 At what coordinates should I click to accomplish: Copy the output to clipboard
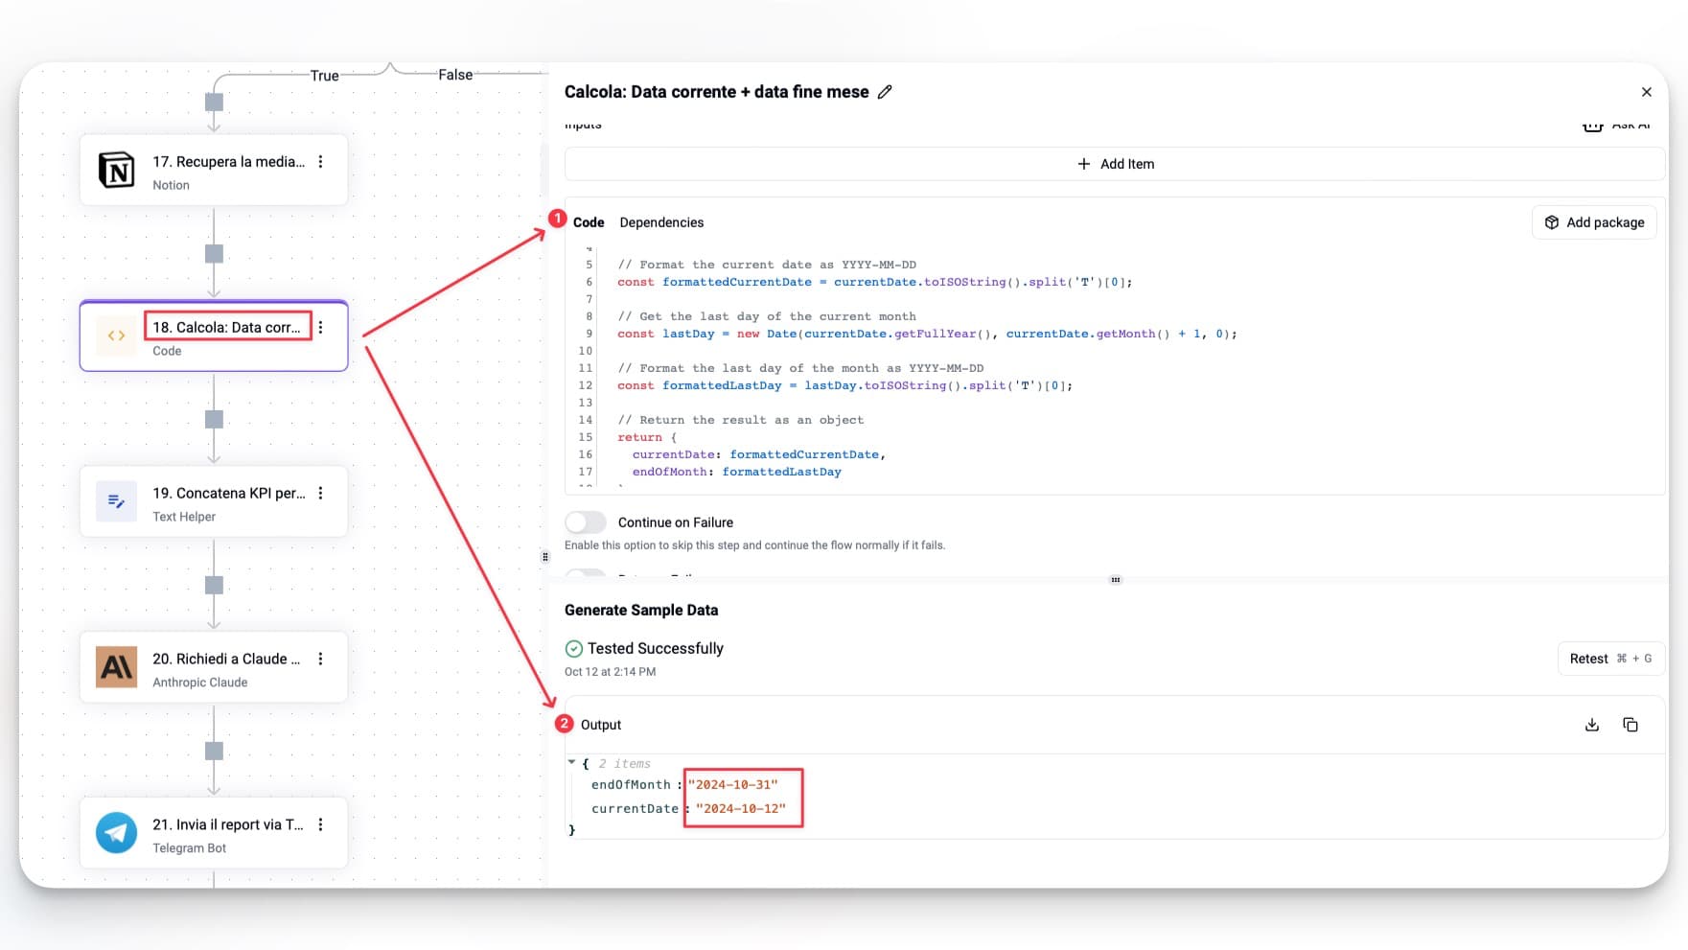(x=1630, y=725)
